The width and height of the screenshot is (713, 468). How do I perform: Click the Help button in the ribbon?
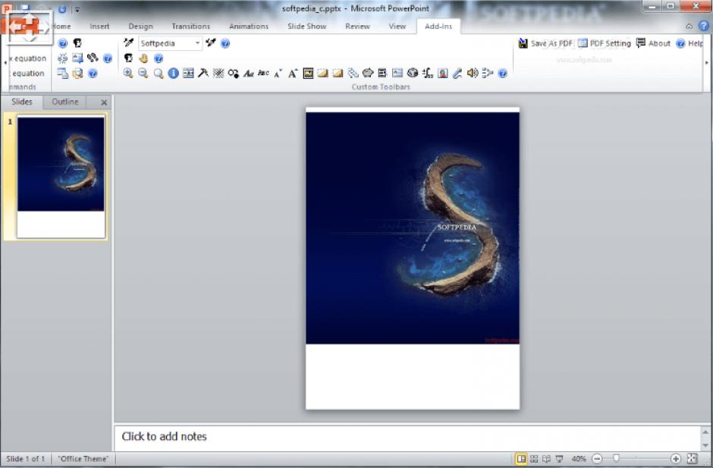(x=689, y=43)
